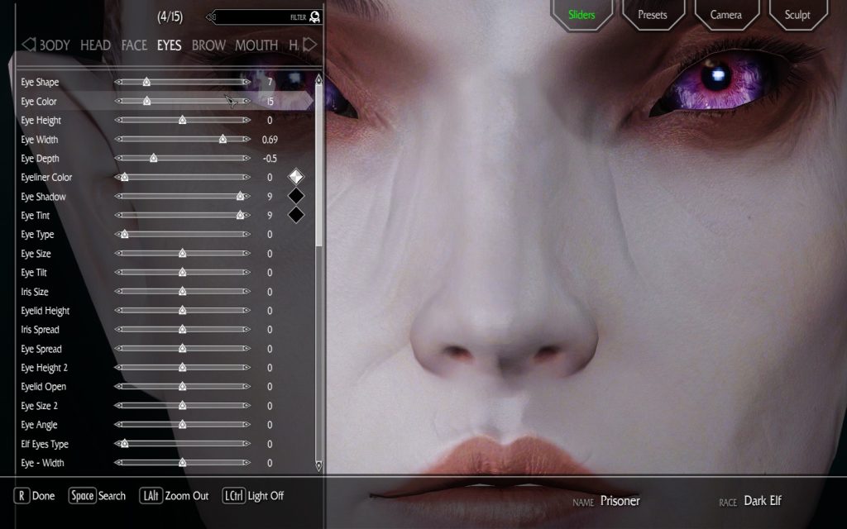The height and width of the screenshot is (529, 847).
Task: Decrease Eye Tint with left arrow
Action: tap(118, 215)
